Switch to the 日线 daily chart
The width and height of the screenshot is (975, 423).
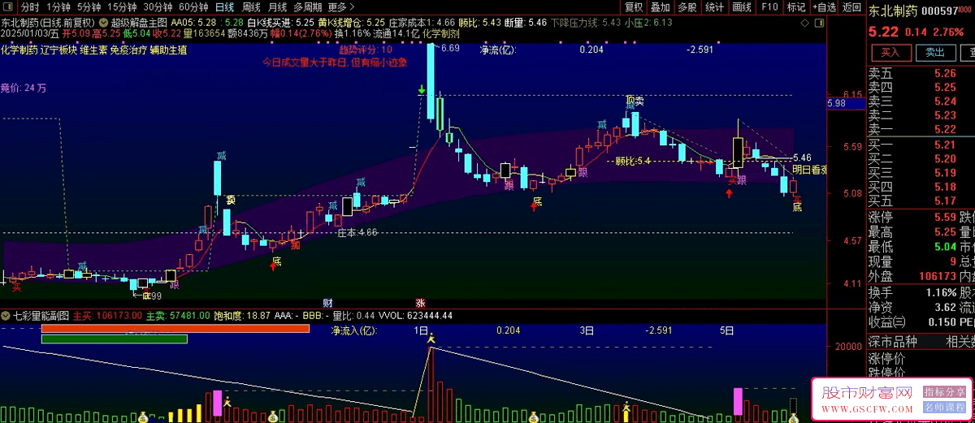pos(225,6)
